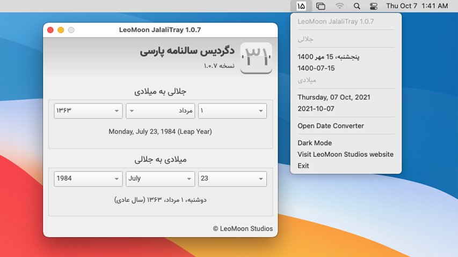Click the 2021-10-07 menu entry

click(x=346, y=109)
